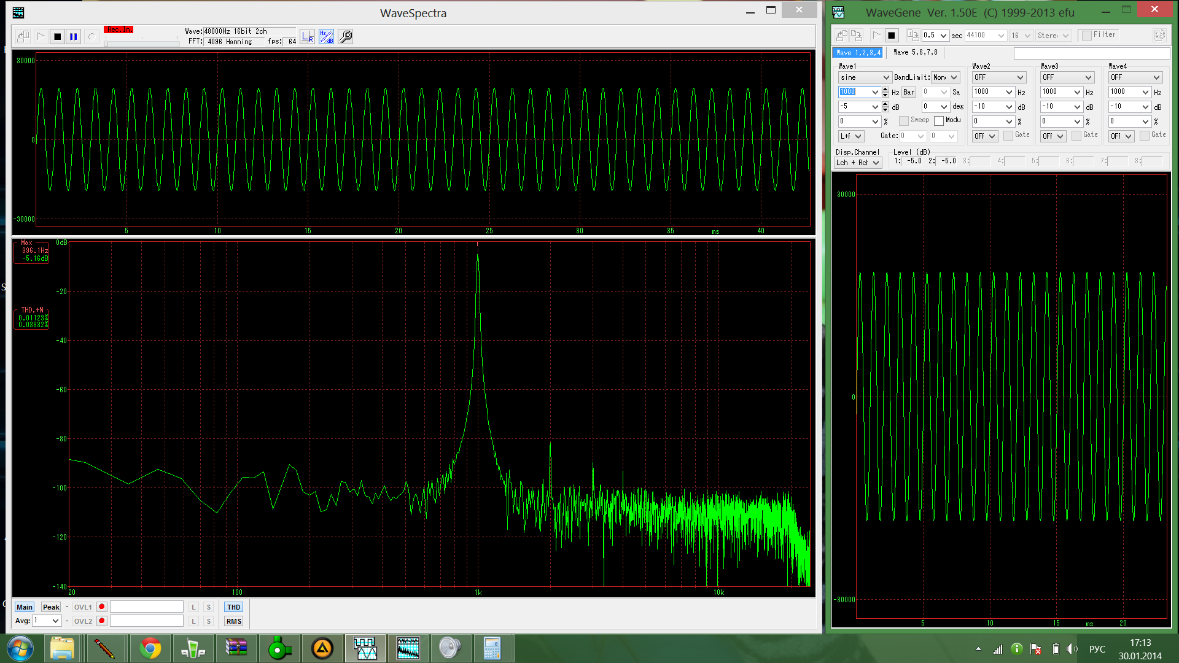Open the Avg count dropdown

pos(55,621)
